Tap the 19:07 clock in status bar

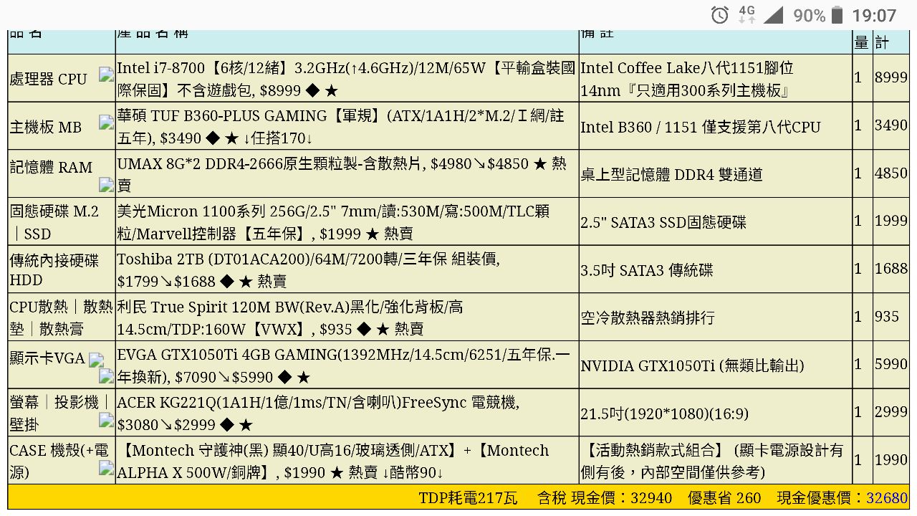pyautogui.click(x=874, y=15)
